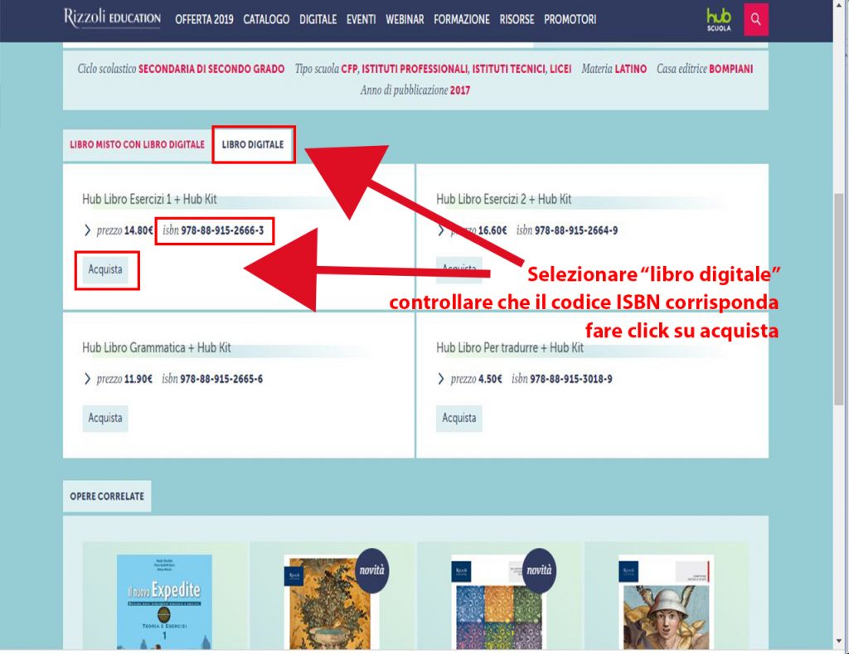Click ISBN 978-88-915-2664-9
Image resolution: width=849 pixels, height=654 pixels.
click(x=576, y=230)
